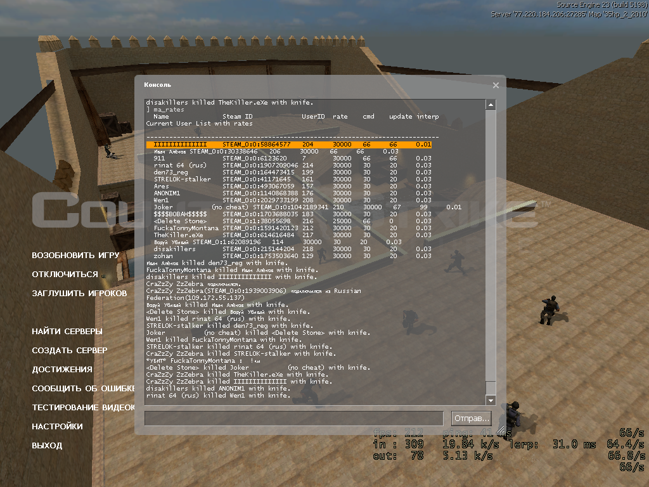Image resolution: width=649 pixels, height=487 pixels.
Task: Click Steam ID STEAM_0:0:1907209046
Action: pyautogui.click(x=260, y=166)
